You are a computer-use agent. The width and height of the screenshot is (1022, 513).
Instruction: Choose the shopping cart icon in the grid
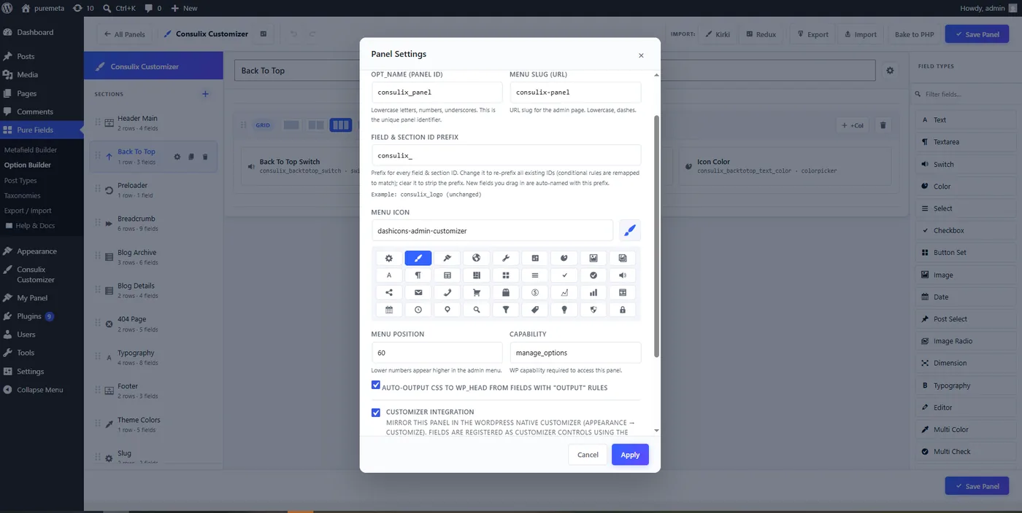477,292
